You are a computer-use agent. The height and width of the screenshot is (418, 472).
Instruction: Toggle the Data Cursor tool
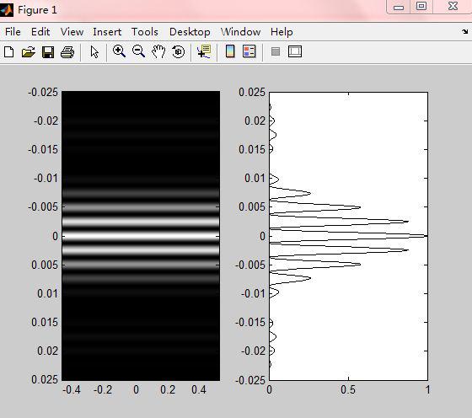pyautogui.click(x=204, y=51)
